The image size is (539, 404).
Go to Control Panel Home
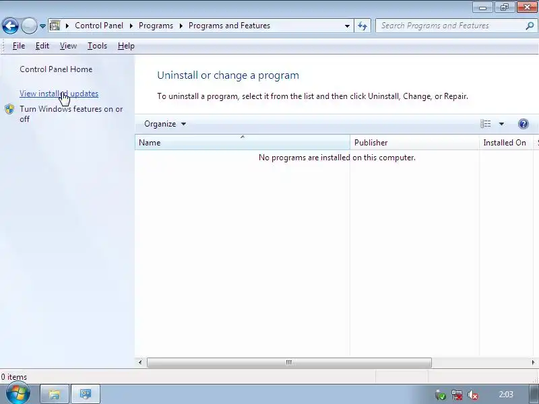(x=56, y=69)
